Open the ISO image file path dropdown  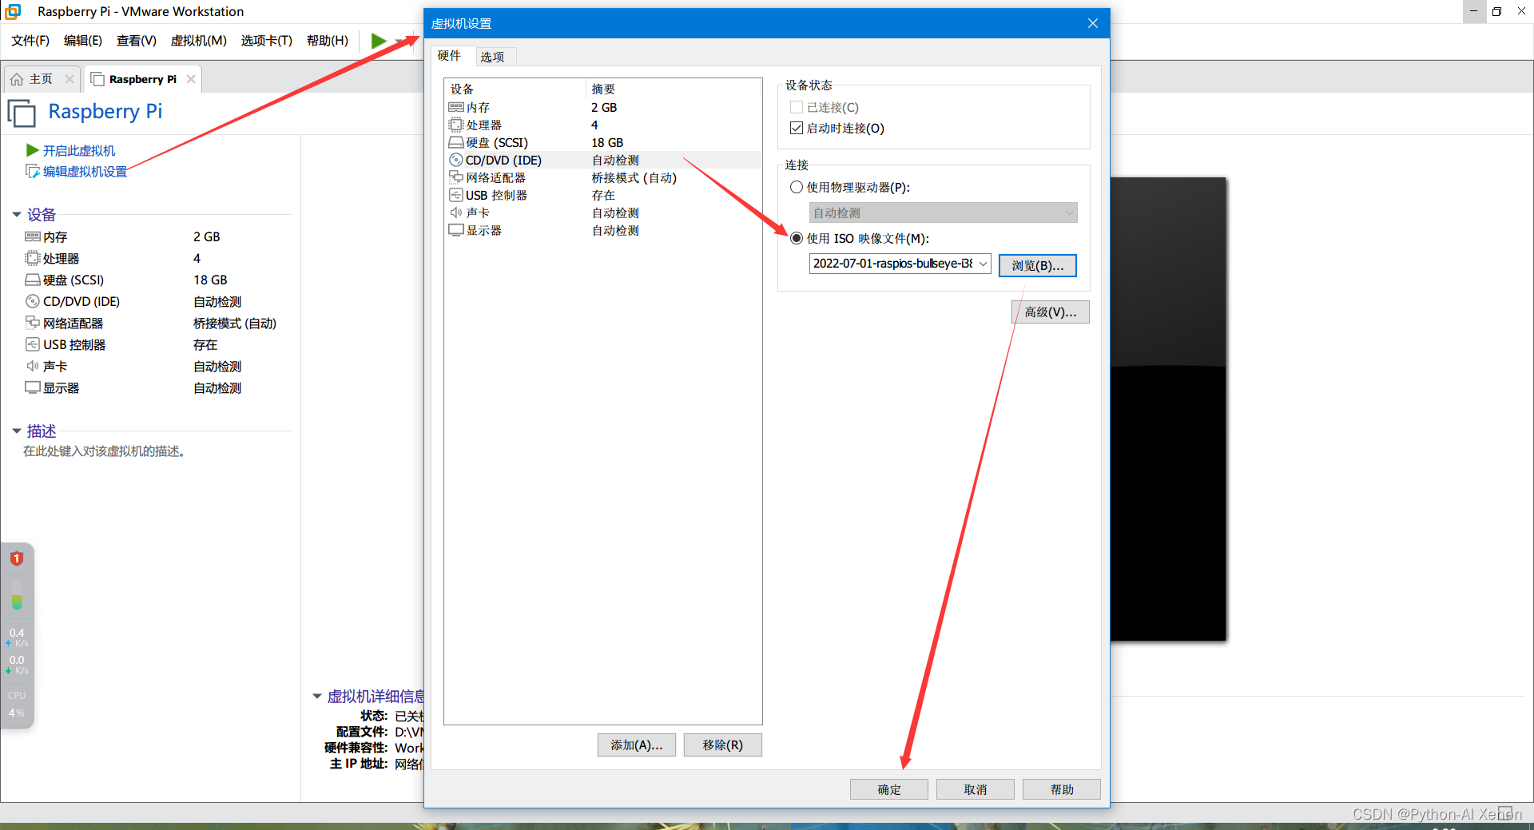coord(983,264)
